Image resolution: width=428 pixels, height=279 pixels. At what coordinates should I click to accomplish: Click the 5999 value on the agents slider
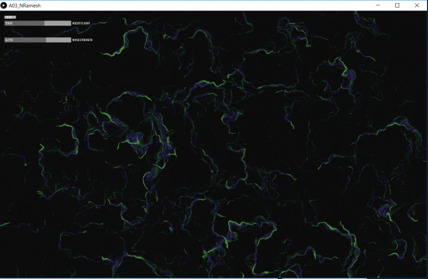[x=8, y=23]
